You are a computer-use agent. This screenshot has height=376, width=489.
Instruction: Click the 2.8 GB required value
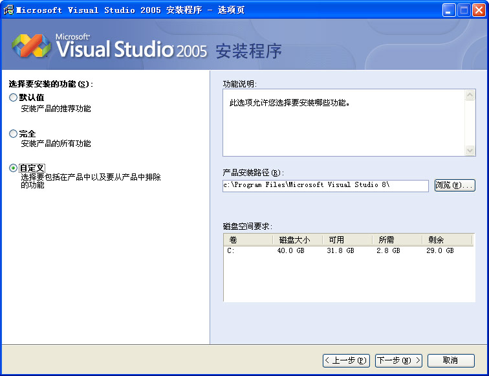point(388,250)
